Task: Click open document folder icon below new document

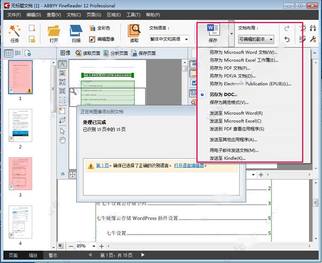Action: point(32,39)
